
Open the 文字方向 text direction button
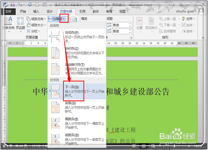[9, 25]
